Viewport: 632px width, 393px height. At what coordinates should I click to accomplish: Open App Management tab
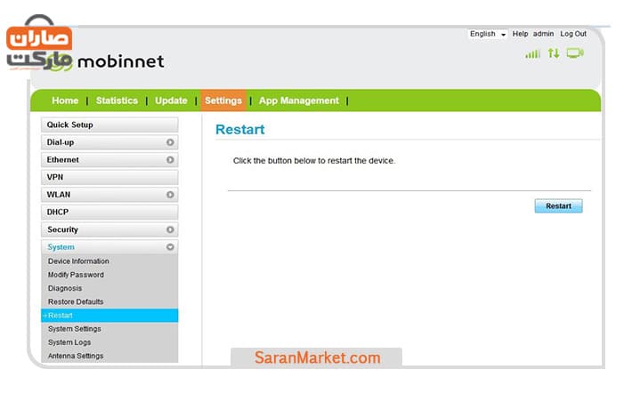coord(298,100)
